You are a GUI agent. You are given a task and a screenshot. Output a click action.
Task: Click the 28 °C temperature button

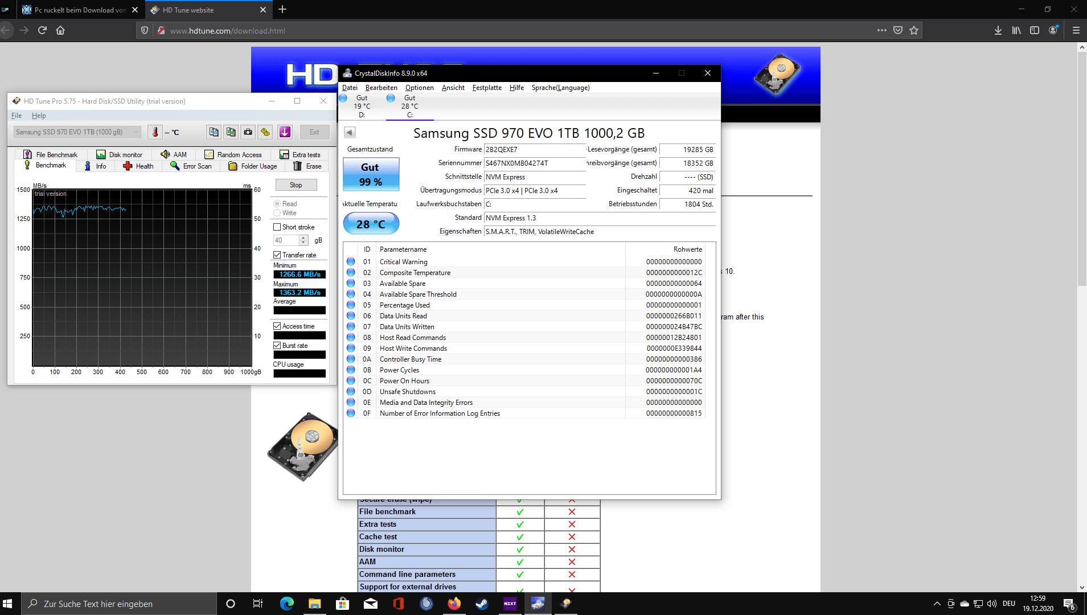[371, 224]
